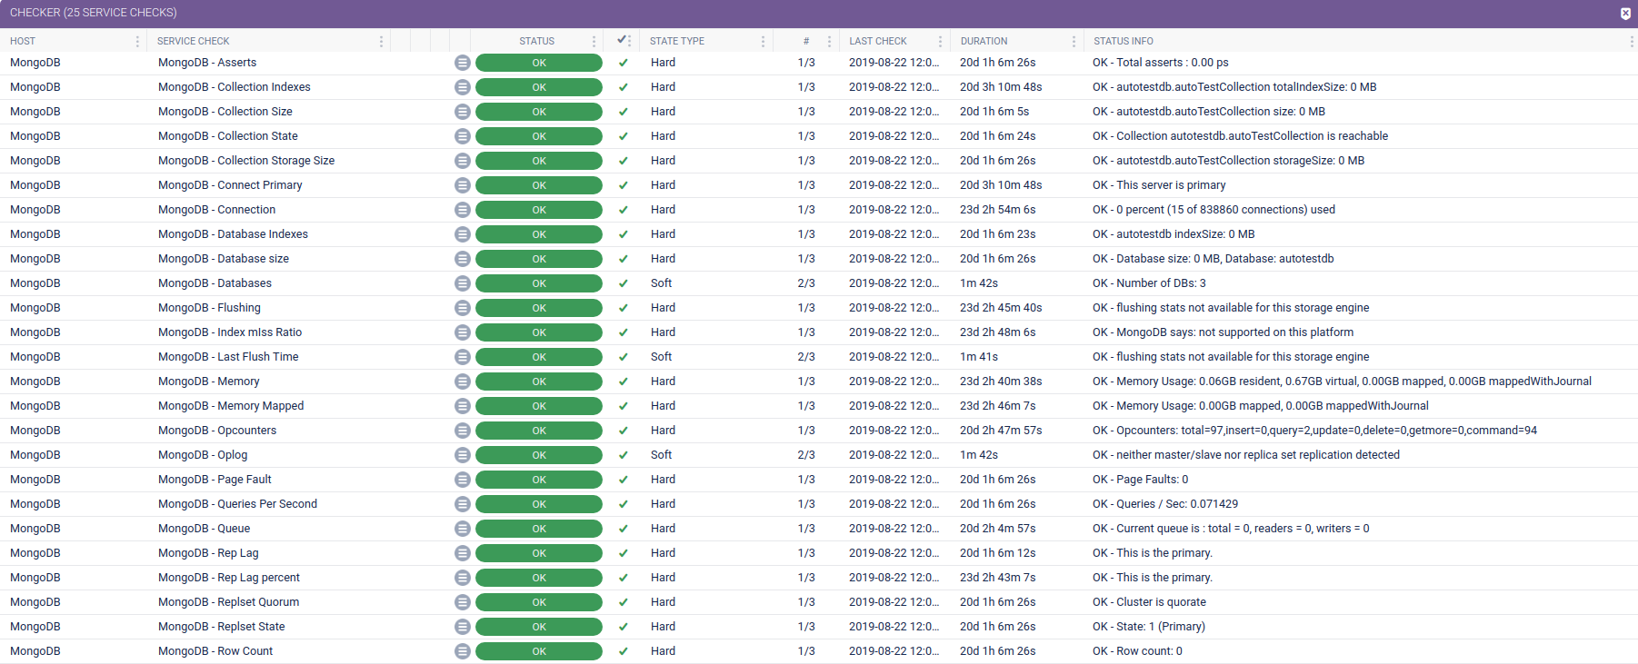Screen dimensions: 1638x664
Task: Open action menu icon for MongoDB - Flushing
Action: pos(462,308)
